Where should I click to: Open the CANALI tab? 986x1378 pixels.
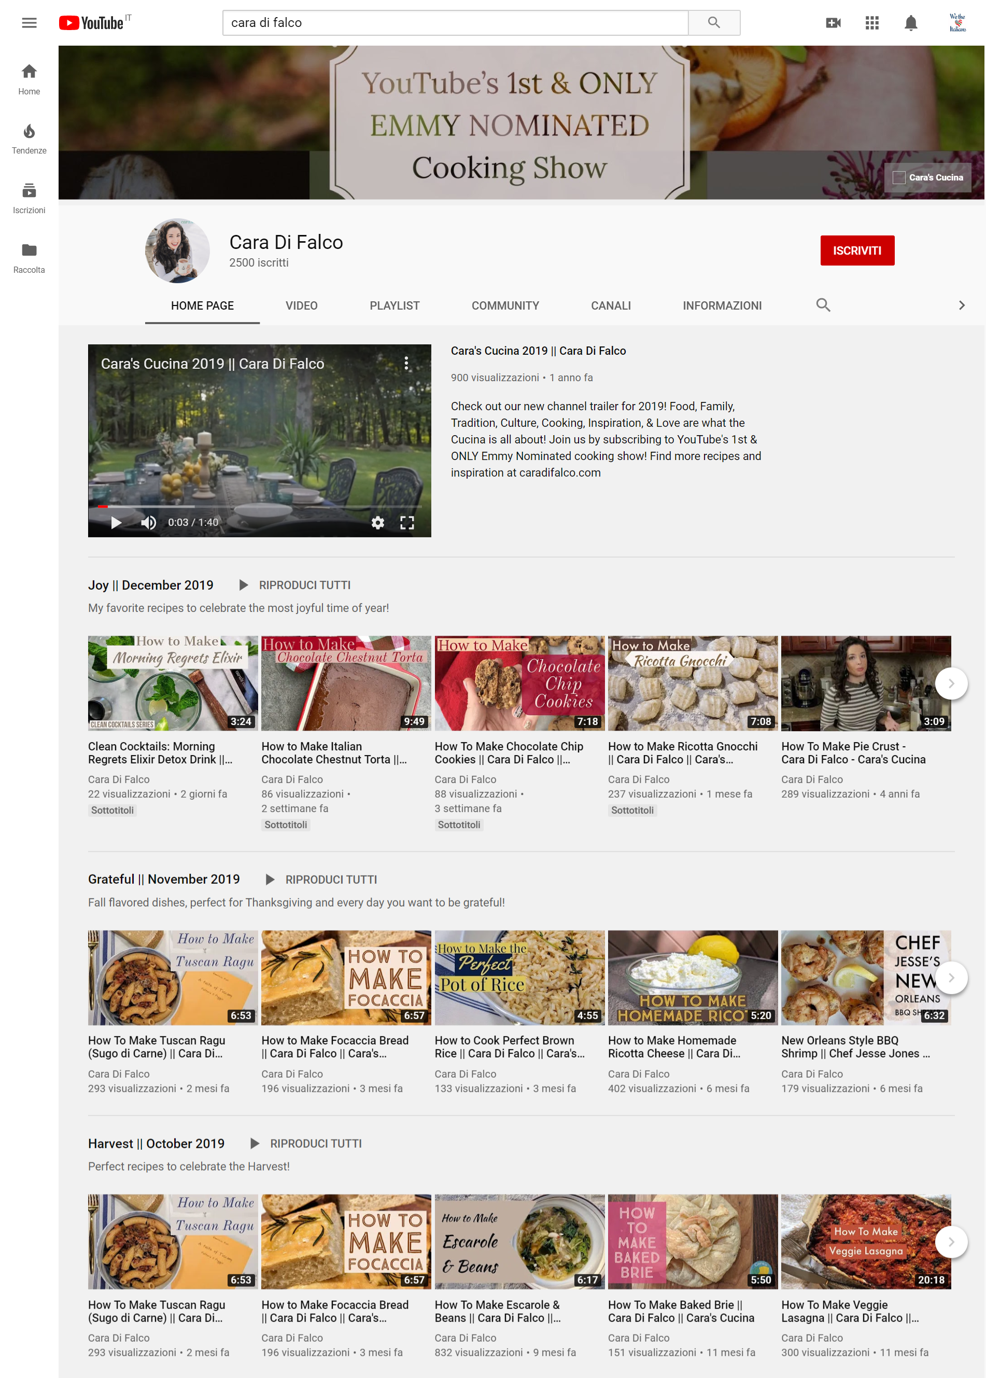[611, 305]
